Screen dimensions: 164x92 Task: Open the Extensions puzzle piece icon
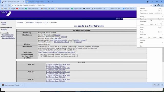click(155, 5)
